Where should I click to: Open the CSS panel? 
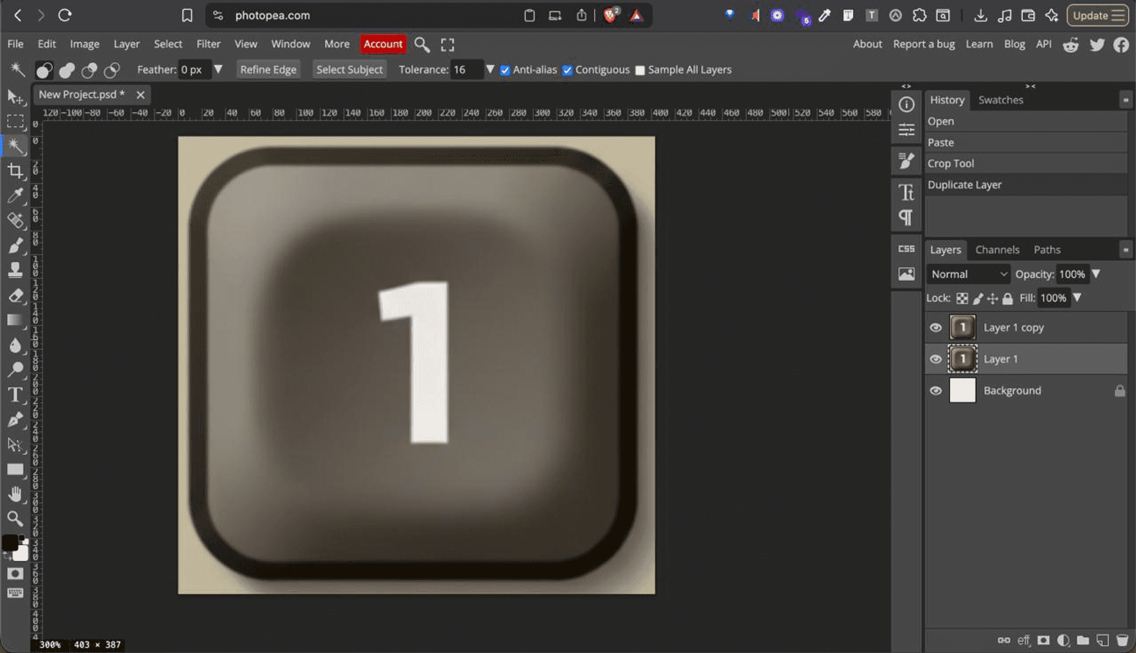pyautogui.click(x=906, y=248)
